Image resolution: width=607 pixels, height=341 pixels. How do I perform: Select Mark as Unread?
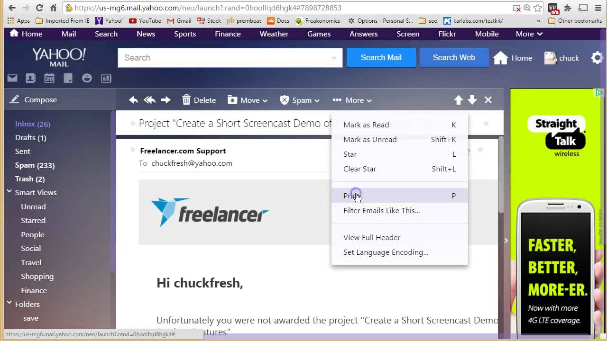tap(400, 140)
